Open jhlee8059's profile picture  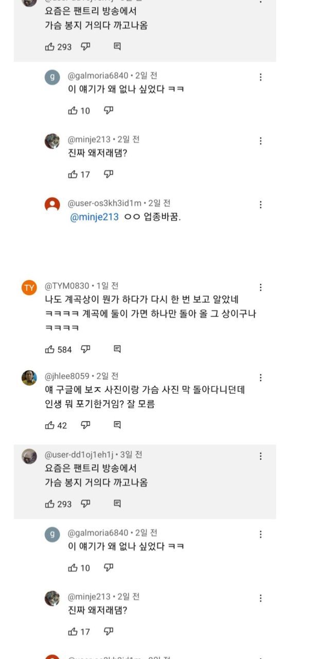click(29, 378)
